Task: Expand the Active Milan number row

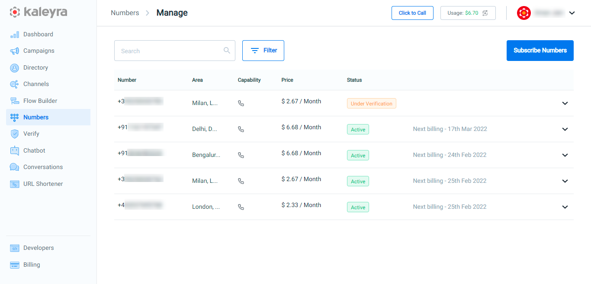Action: [565, 181]
